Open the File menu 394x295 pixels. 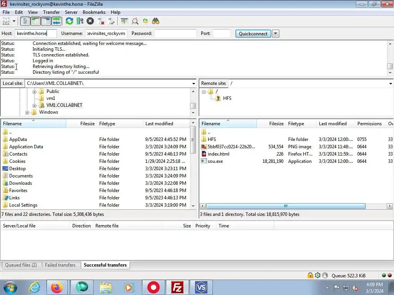click(6, 12)
